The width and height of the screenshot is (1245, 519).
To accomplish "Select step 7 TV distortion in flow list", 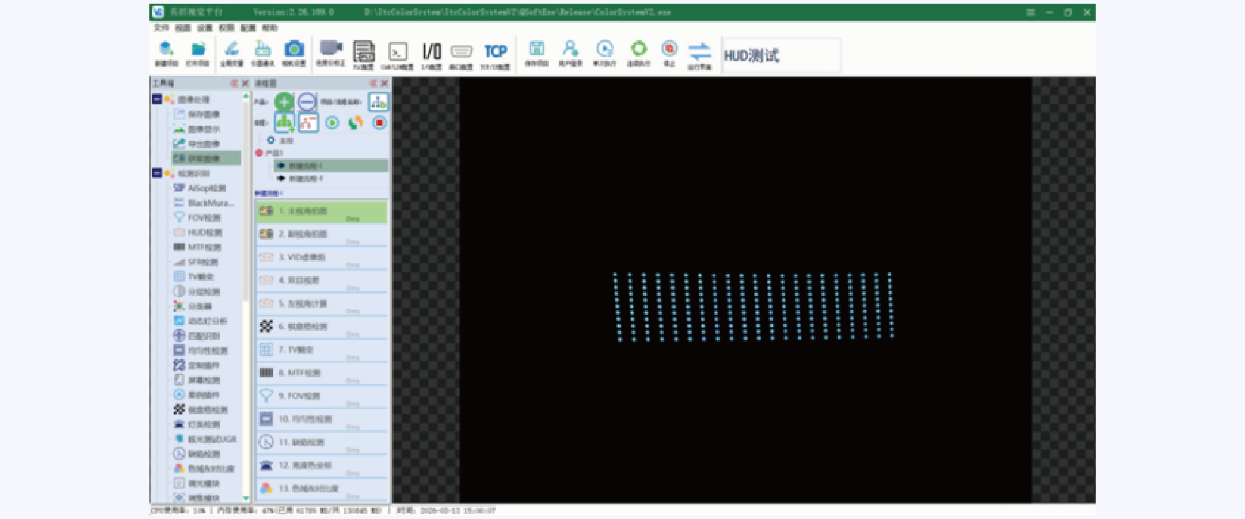I will (x=322, y=350).
